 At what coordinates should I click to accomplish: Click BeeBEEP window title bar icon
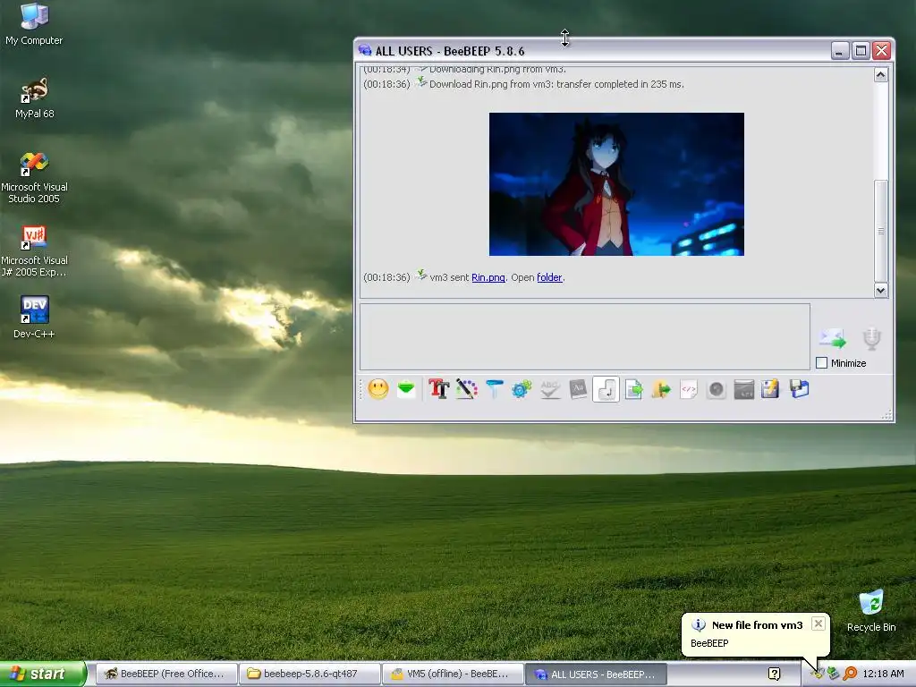coord(365,50)
